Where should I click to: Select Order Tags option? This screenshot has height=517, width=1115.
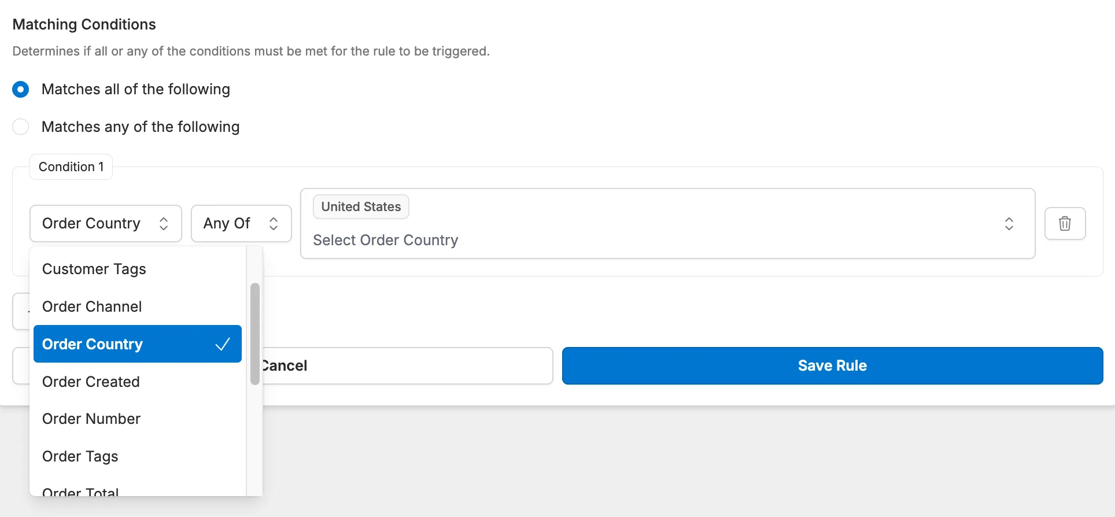click(80, 456)
